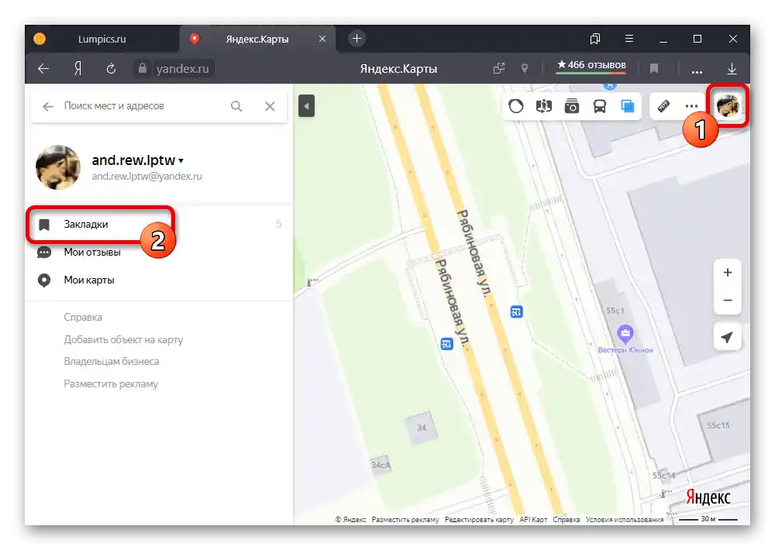Open the browser bookmarks panel icon in the title bar
The height and width of the screenshot is (550, 775).
(595, 39)
